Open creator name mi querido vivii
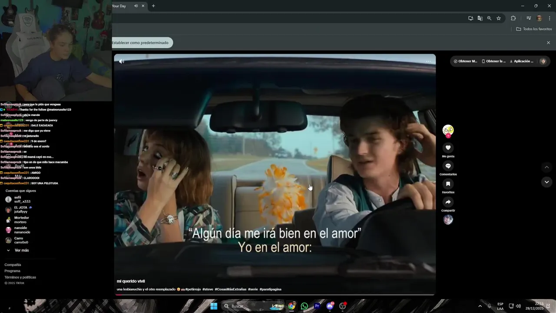 [131, 281]
